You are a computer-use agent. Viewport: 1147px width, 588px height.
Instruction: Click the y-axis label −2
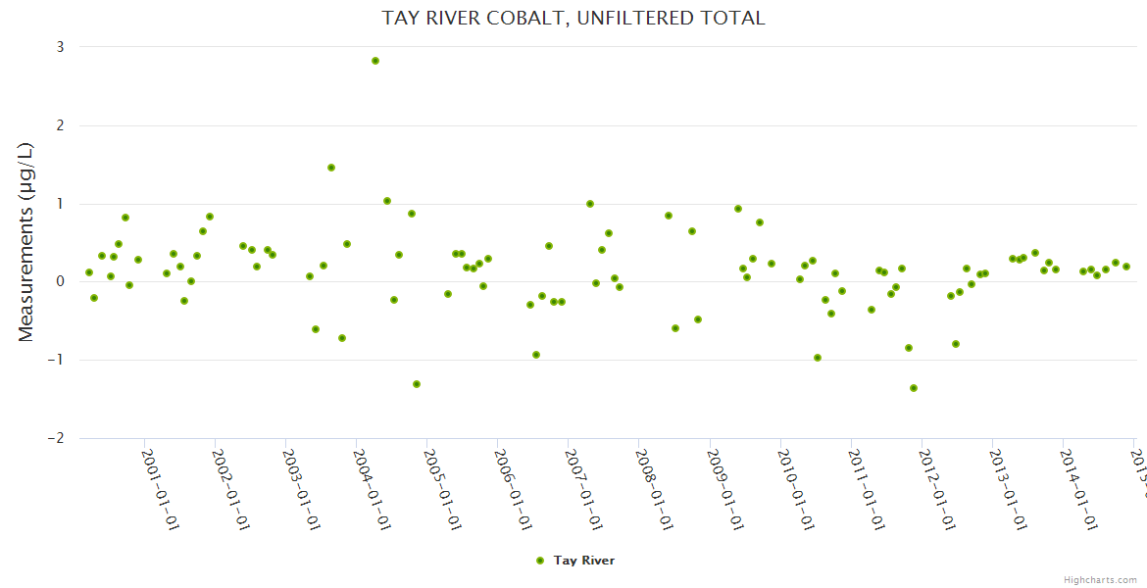[x=55, y=438]
